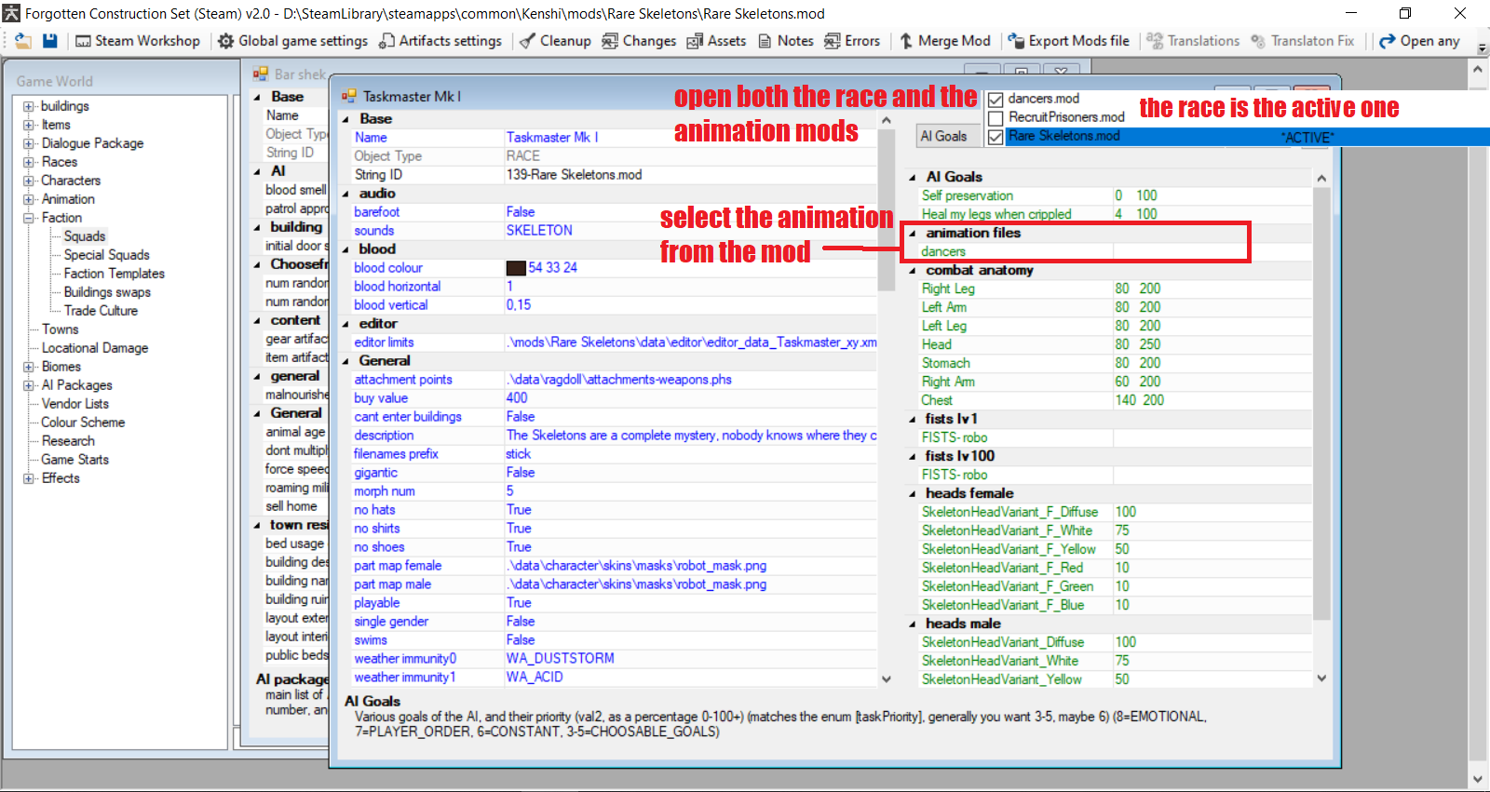Run the Cleanup broom icon
1490x792 pixels.
click(x=527, y=41)
